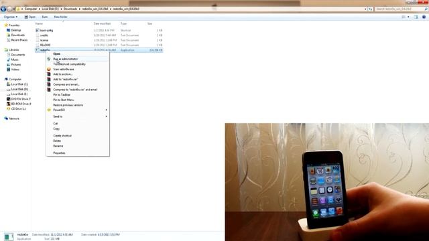
Task: Select Local Disk (D:) in the breadcrumb
Action: 50,9
